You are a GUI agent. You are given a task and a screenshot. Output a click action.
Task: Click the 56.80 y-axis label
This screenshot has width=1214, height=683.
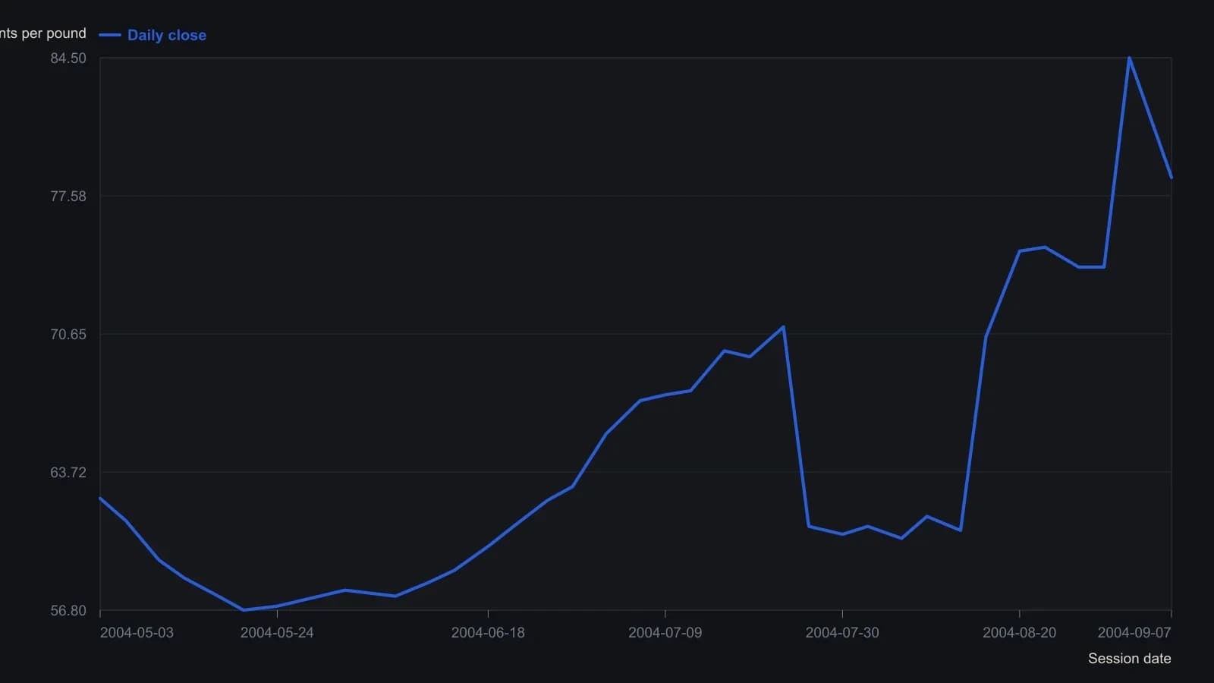click(68, 611)
